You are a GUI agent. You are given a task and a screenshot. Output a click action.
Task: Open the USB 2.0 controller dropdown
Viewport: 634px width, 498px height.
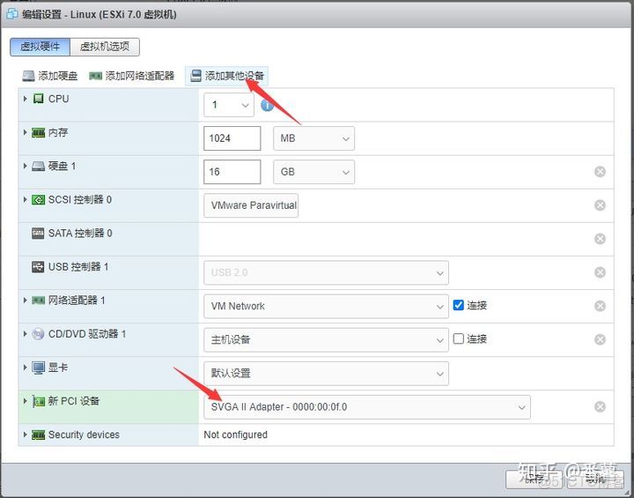point(326,272)
